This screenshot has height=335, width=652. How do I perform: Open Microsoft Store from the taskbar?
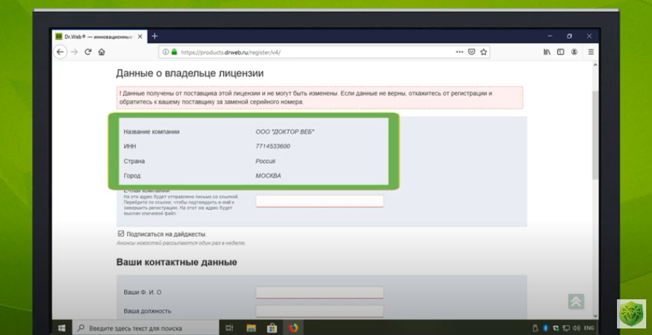[x=272, y=328]
